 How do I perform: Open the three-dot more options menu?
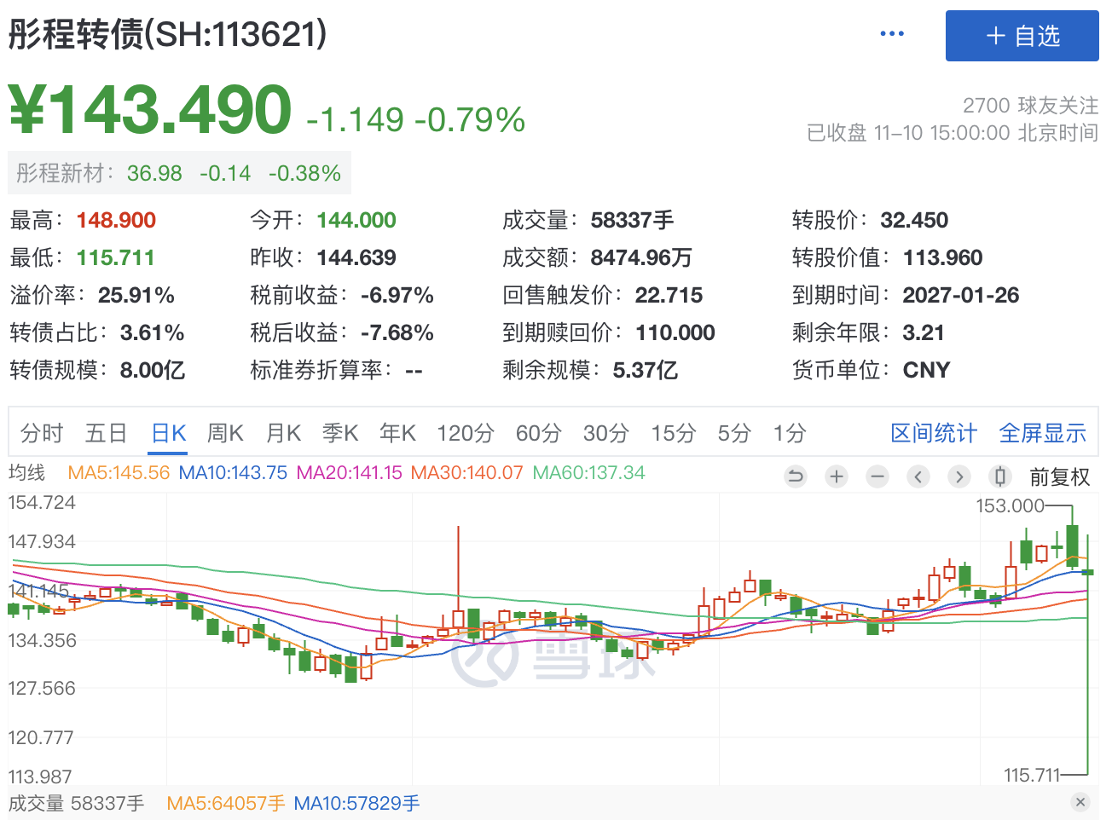point(892,34)
